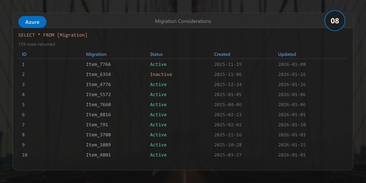Click updated date 2026-01-10
This screenshot has height=183, width=366.
click(292, 124)
